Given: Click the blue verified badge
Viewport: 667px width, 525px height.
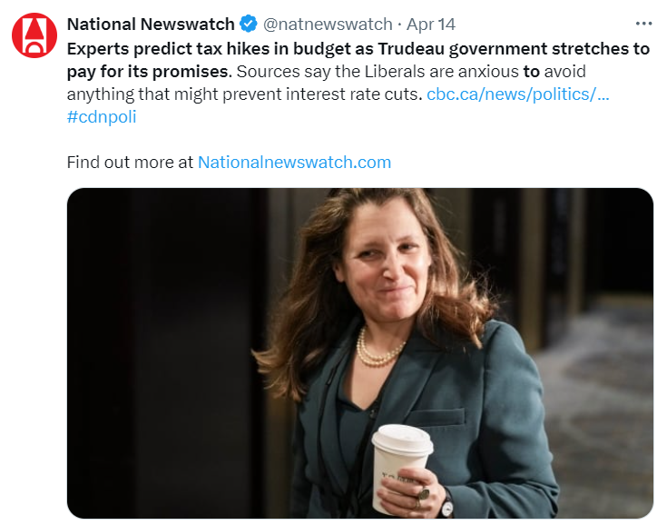Looking at the screenshot, I should (249, 24).
